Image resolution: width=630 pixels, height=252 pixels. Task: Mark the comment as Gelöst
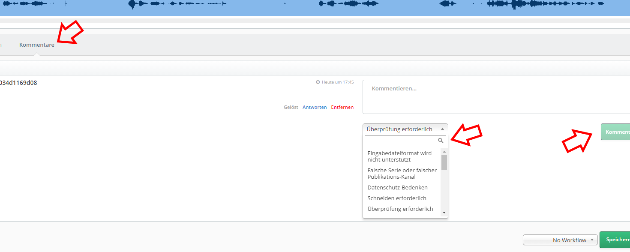291,107
